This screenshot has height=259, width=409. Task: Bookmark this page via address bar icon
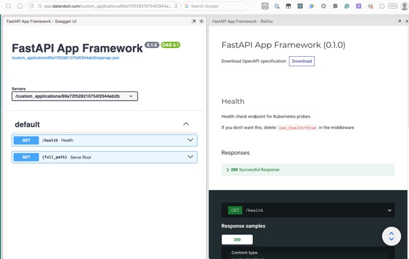176,6
